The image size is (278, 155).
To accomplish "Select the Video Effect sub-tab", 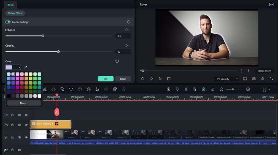I will 15,13.
